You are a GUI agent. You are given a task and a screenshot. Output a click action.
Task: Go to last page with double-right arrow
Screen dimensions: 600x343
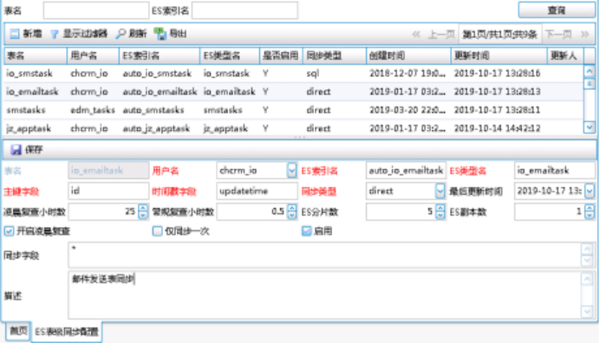[584, 35]
